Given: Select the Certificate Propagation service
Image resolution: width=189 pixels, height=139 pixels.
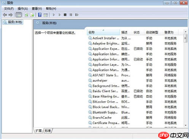Looking at the screenshot, I should (x=132, y=123).
